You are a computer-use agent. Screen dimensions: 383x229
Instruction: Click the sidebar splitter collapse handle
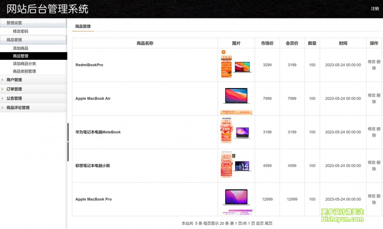[x=68, y=142]
